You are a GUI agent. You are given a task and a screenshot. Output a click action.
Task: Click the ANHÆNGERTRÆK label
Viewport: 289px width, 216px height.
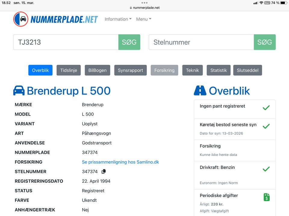coord(35,210)
